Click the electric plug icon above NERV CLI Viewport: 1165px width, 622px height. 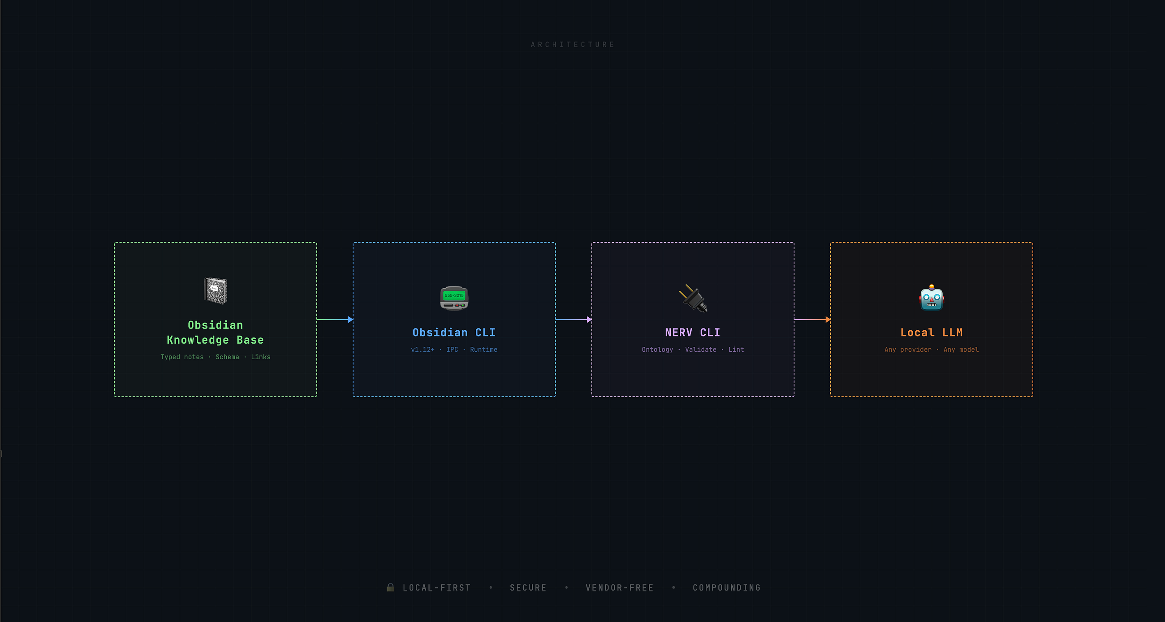[693, 298]
